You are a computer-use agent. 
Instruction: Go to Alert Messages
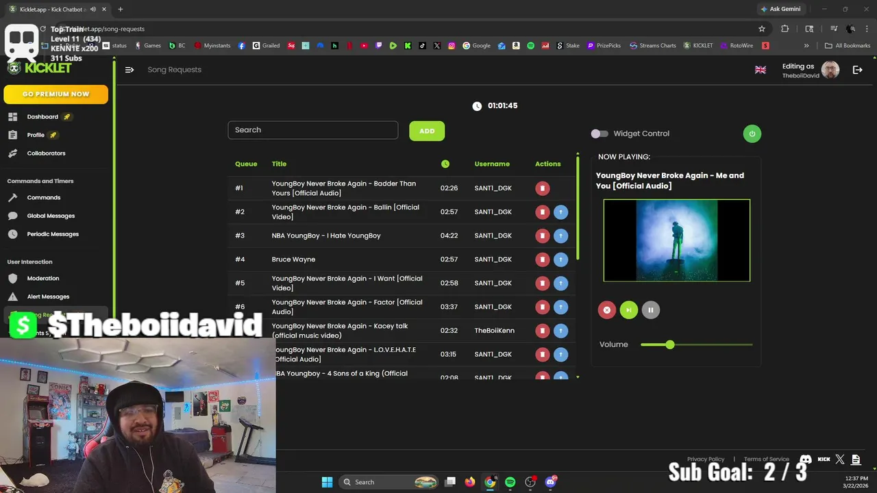[x=48, y=296]
